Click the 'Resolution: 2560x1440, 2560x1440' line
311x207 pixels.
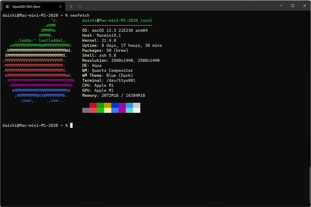(x=121, y=61)
